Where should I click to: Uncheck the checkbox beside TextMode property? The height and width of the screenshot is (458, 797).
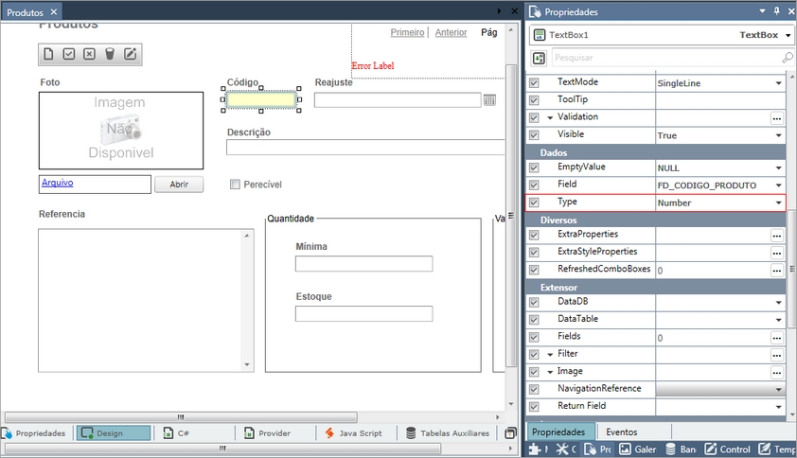pyautogui.click(x=534, y=83)
